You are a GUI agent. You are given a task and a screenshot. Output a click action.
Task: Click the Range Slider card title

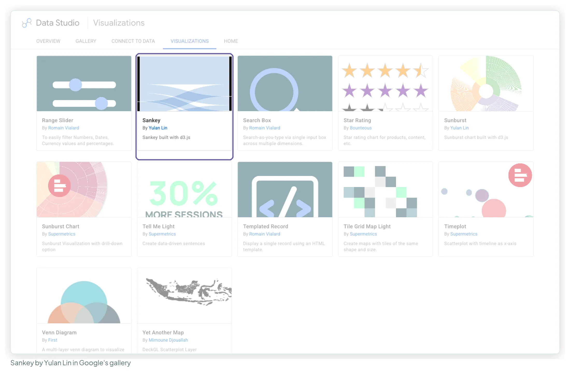pyautogui.click(x=58, y=120)
